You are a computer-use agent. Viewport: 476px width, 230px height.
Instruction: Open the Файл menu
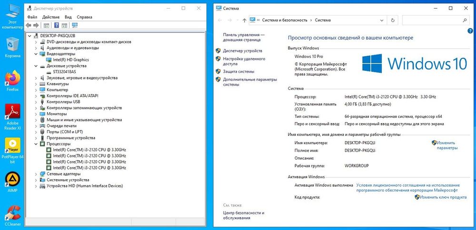[x=32, y=17]
